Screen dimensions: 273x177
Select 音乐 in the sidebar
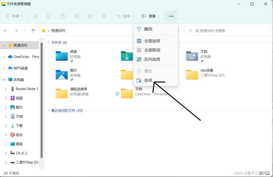point(17,135)
